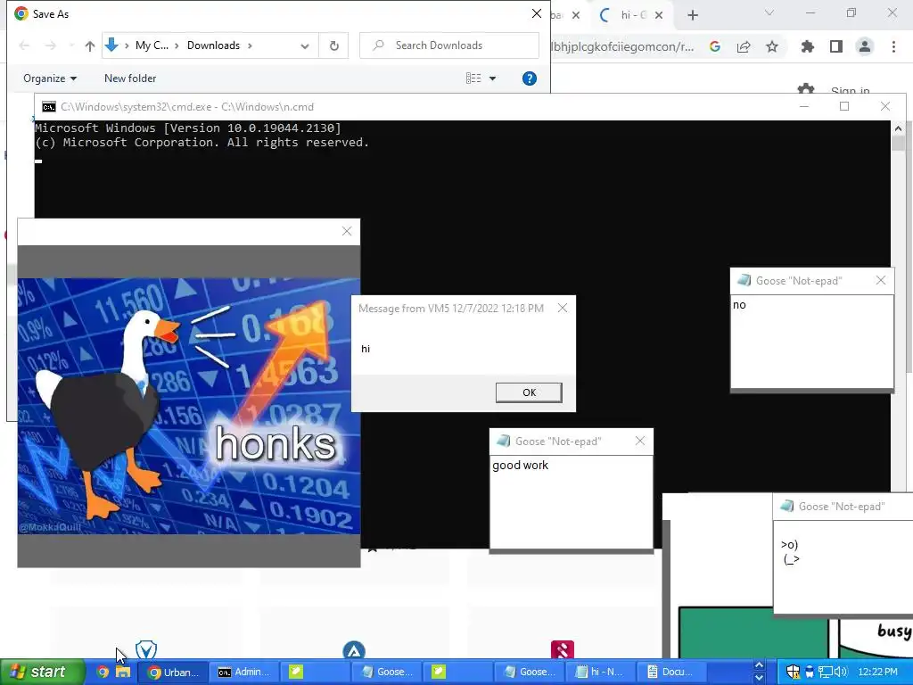Click the 12:22 PM system clock

tap(877, 672)
